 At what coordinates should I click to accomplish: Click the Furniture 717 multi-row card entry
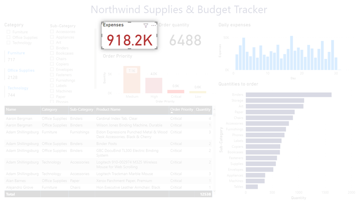tap(17, 56)
